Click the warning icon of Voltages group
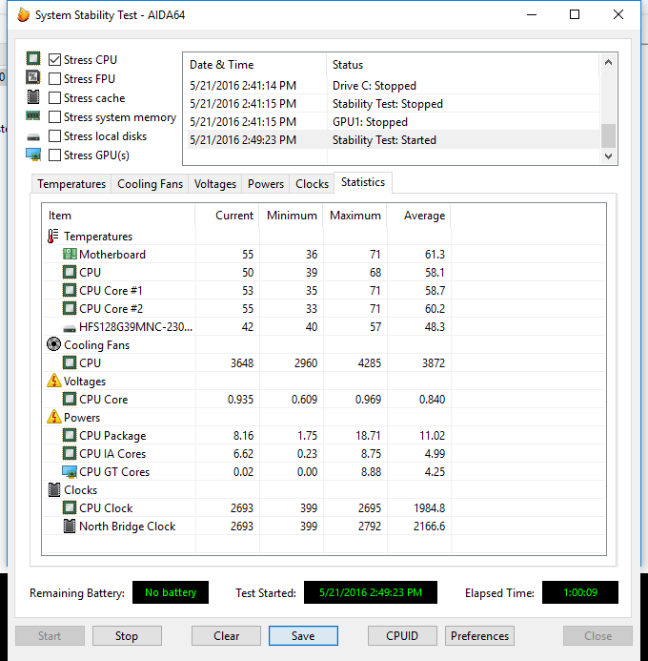The height and width of the screenshot is (661, 648). pos(54,381)
